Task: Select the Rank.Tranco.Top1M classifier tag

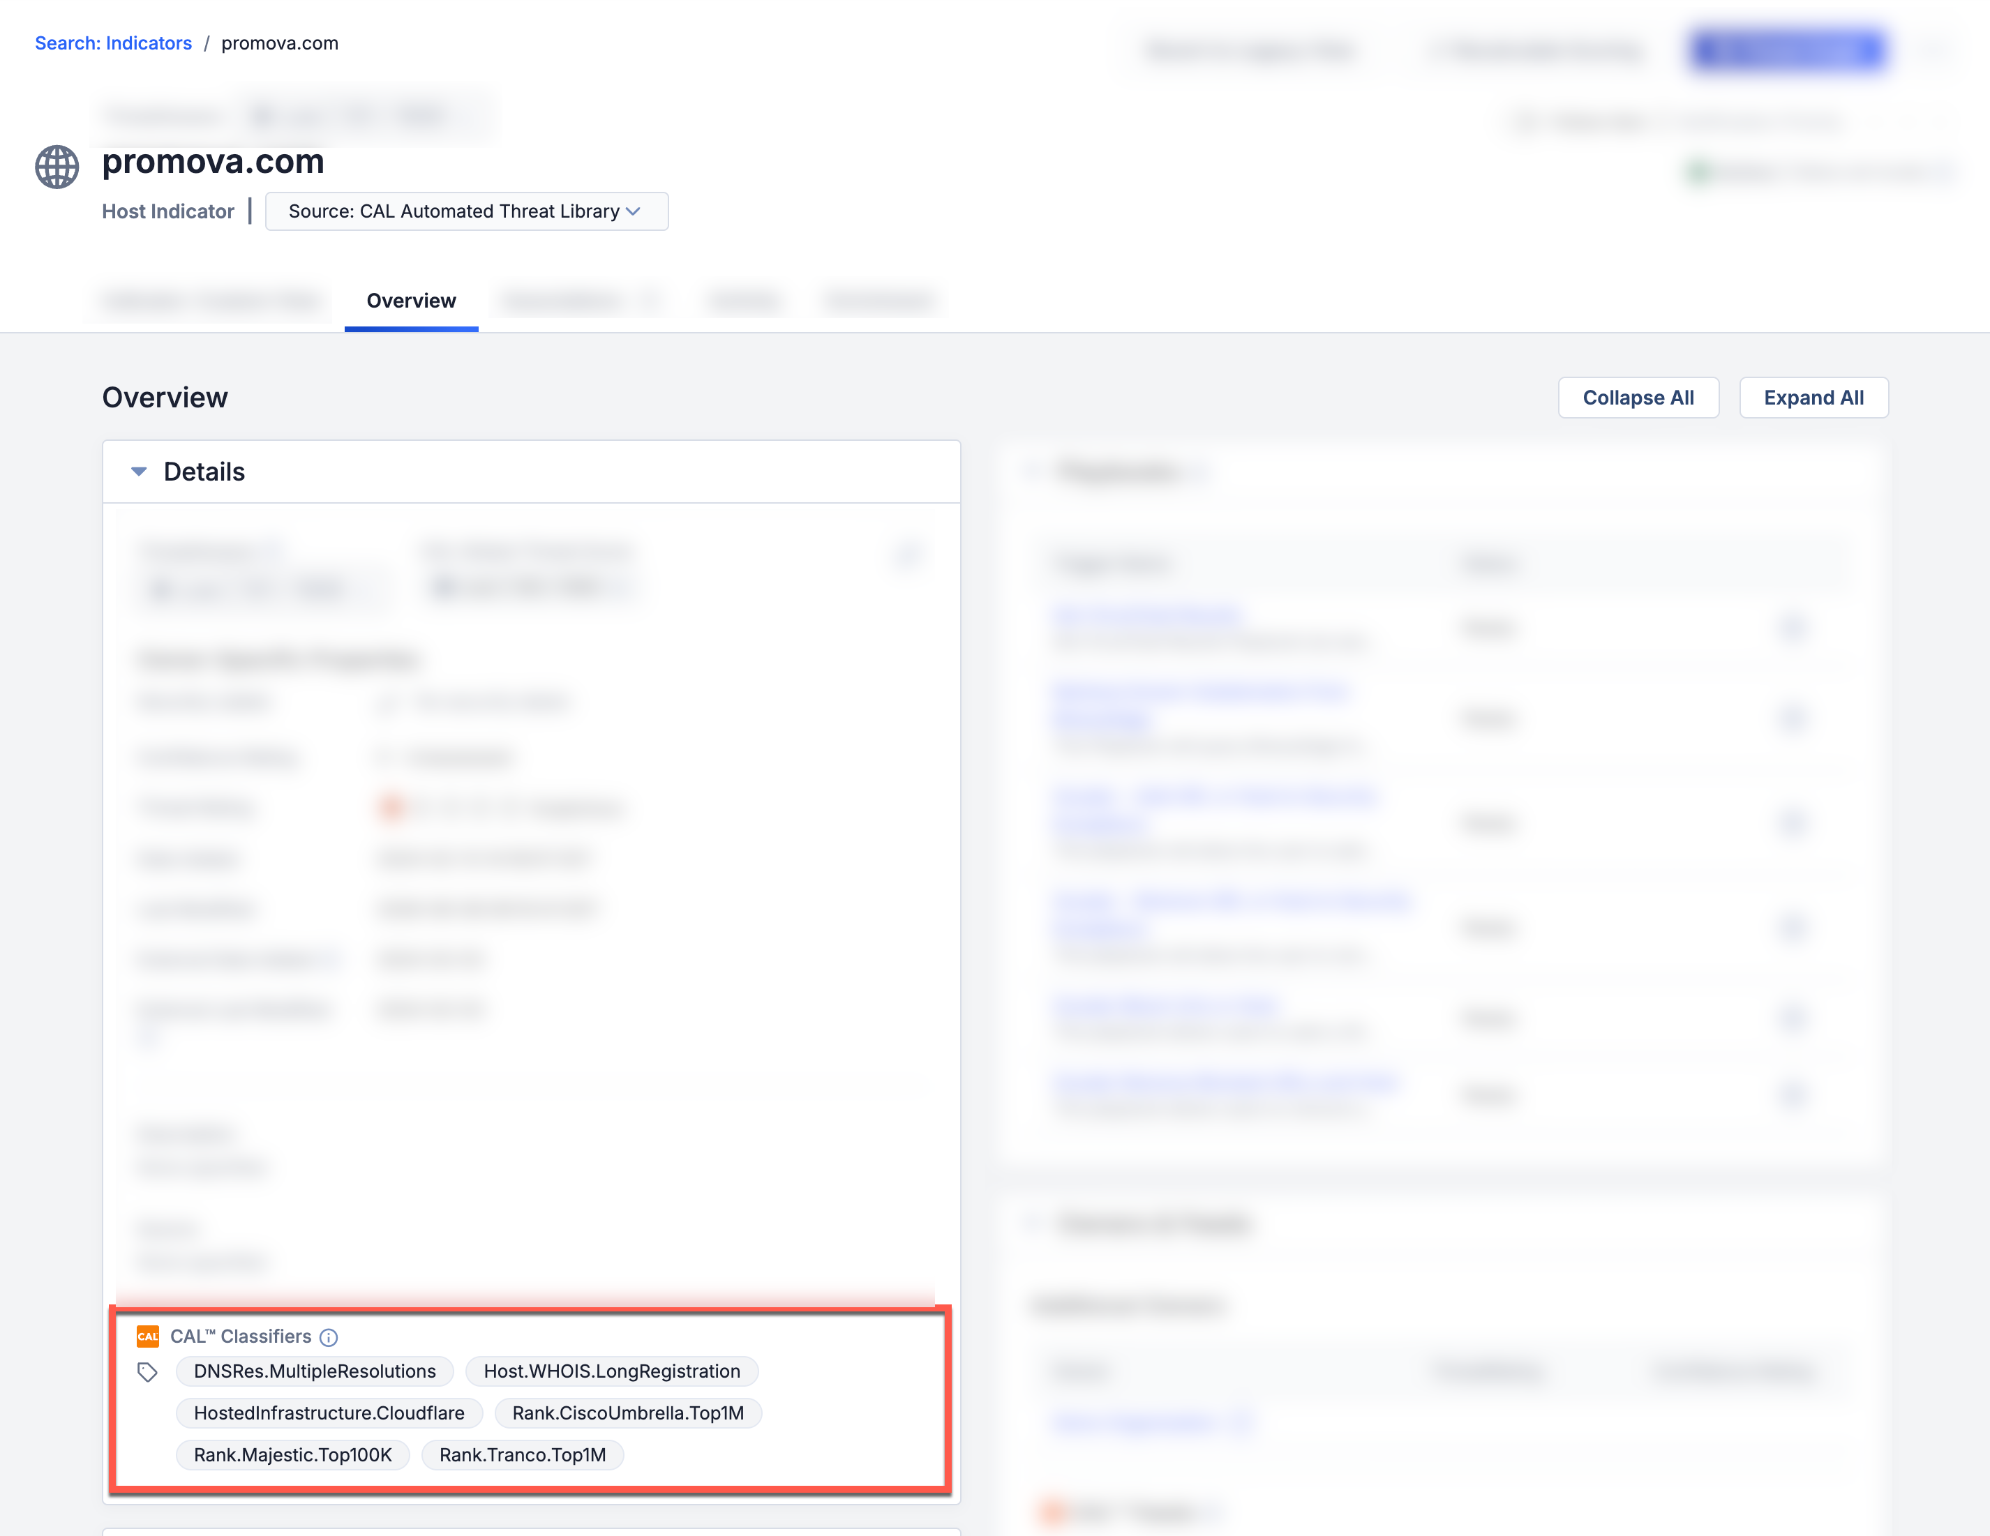Action: point(522,1455)
